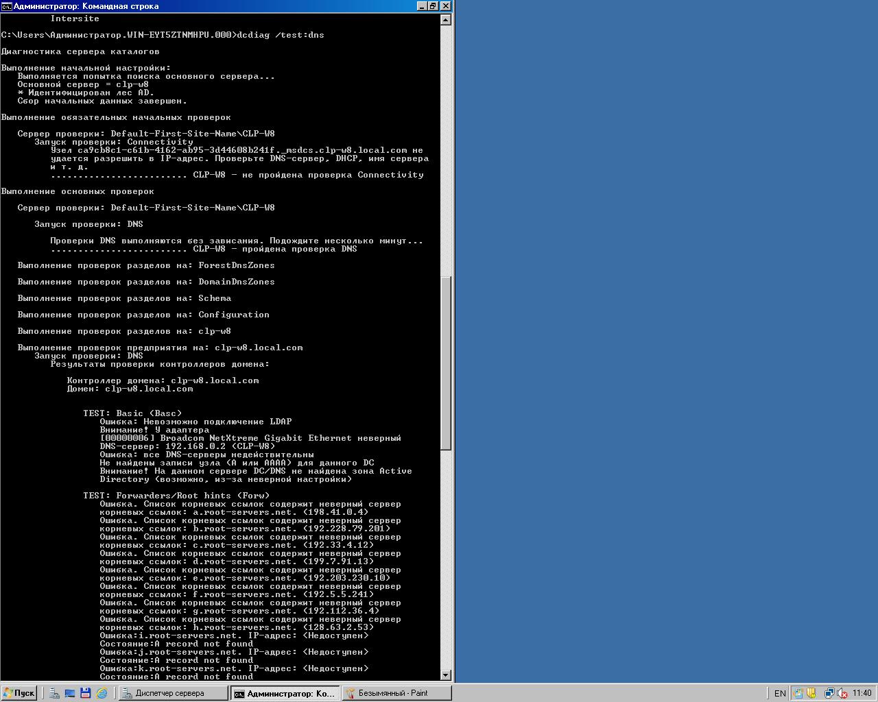The width and height of the screenshot is (878, 702).
Task: Click 'TEST: Forwarders/Root hints (Forw)' line
Action: tap(176, 496)
